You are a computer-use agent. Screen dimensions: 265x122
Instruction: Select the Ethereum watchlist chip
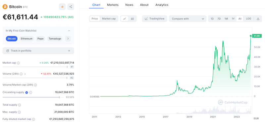tap(26, 39)
